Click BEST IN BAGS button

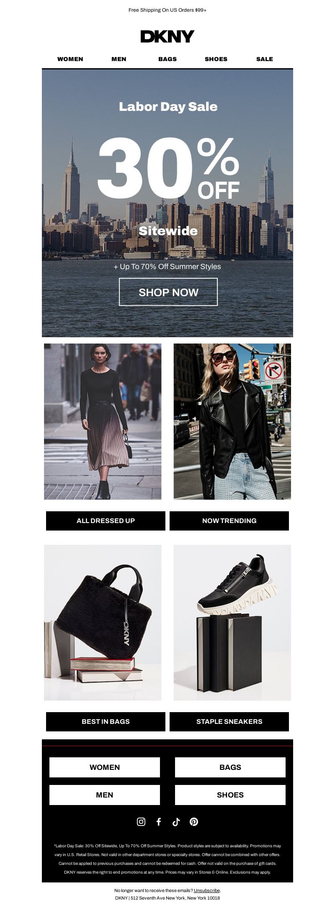click(106, 721)
